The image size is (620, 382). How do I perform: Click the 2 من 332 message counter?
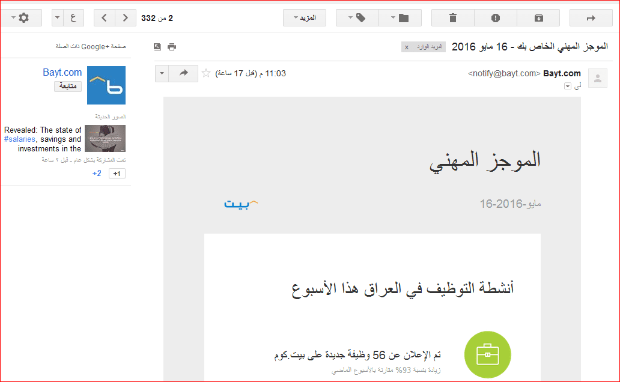tap(157, 18)
